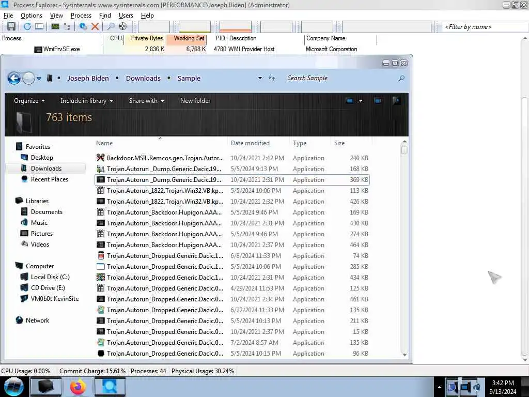Open the Process menu

(x=81, y=16)
